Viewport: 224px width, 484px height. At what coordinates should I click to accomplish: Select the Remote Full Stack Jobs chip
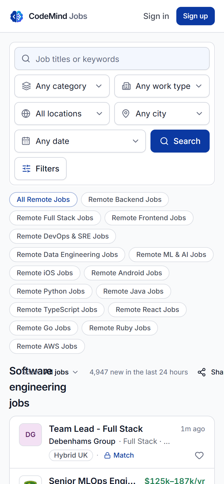[x=55, y=218]
